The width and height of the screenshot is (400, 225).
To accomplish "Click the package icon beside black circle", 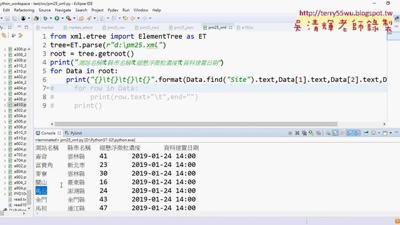I will (36, 18).
